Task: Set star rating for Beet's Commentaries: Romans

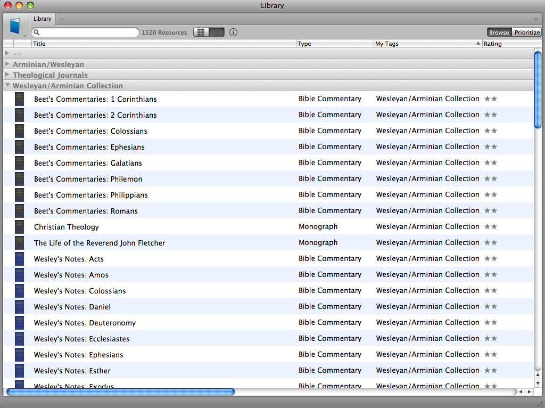Action: click(x=491, y=211)
